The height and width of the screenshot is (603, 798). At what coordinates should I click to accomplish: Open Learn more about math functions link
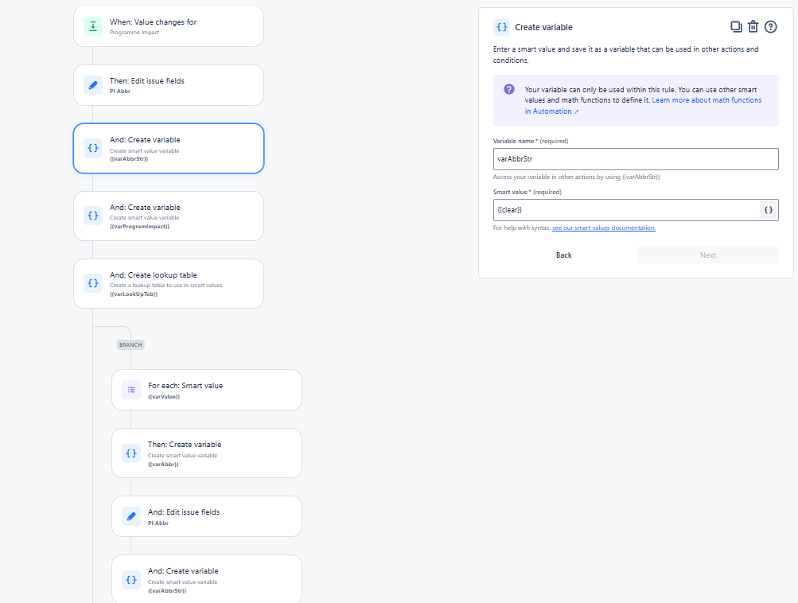pyautogui.click(x=644, y=106)
